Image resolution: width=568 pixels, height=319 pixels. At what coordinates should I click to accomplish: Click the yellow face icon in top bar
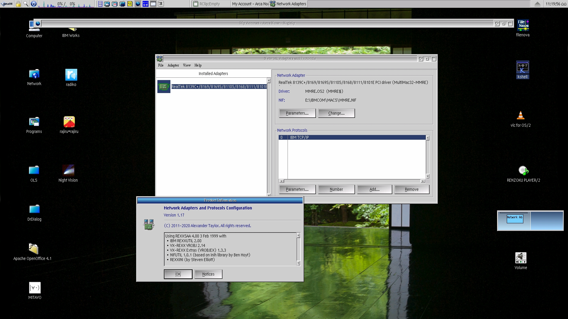pos(130,4)
